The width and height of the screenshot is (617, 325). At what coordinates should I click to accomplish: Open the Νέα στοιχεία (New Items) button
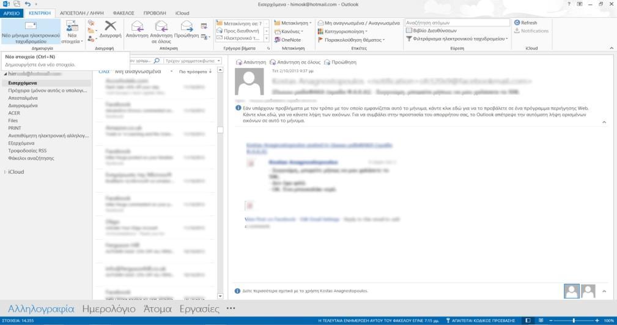click(72, 32)
